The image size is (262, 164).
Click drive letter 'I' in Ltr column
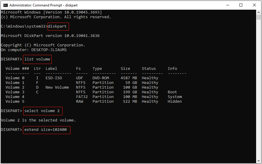coord(37,78)
